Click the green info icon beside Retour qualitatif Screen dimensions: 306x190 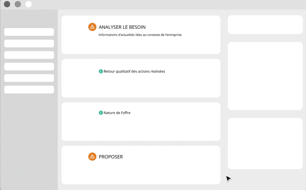point(101,71)
